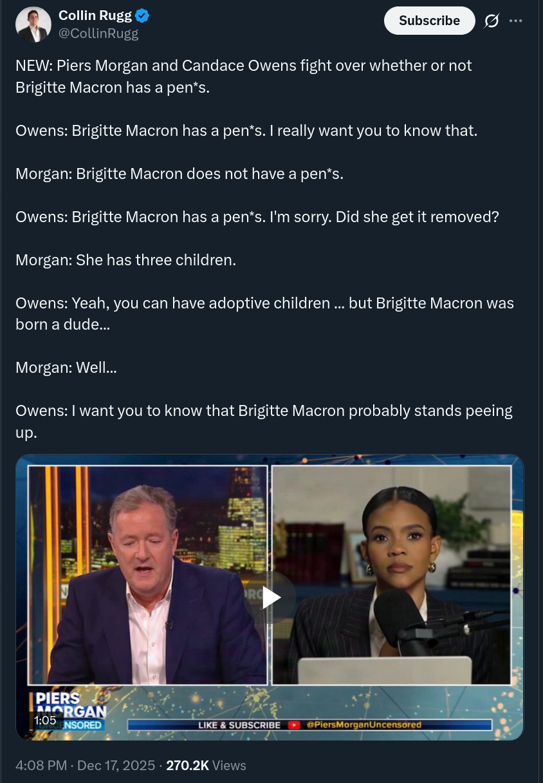Open the Grok slashed-circle icon
543x783 pixels.
(x=491, y=21)
